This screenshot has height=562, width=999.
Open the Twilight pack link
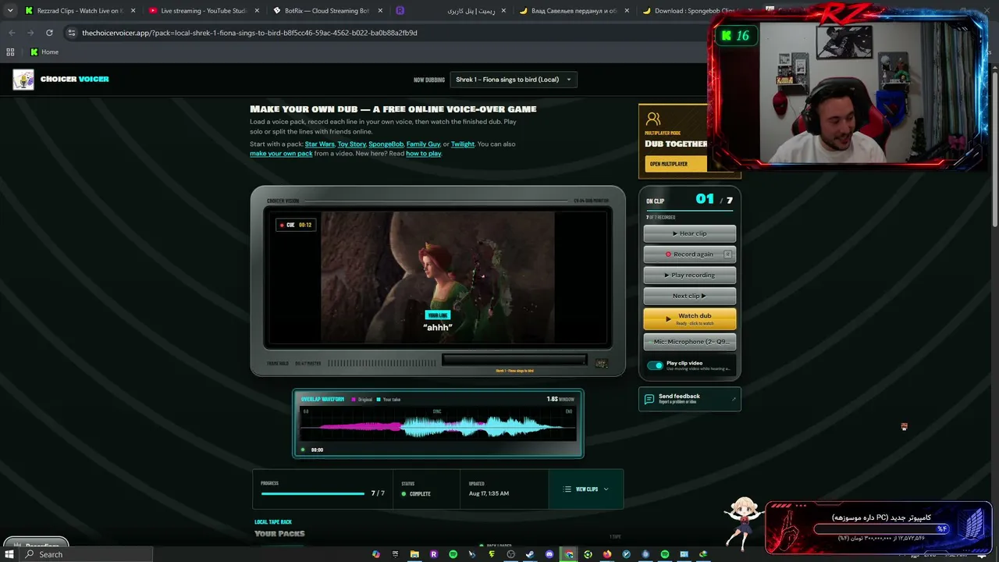[463, 144]
